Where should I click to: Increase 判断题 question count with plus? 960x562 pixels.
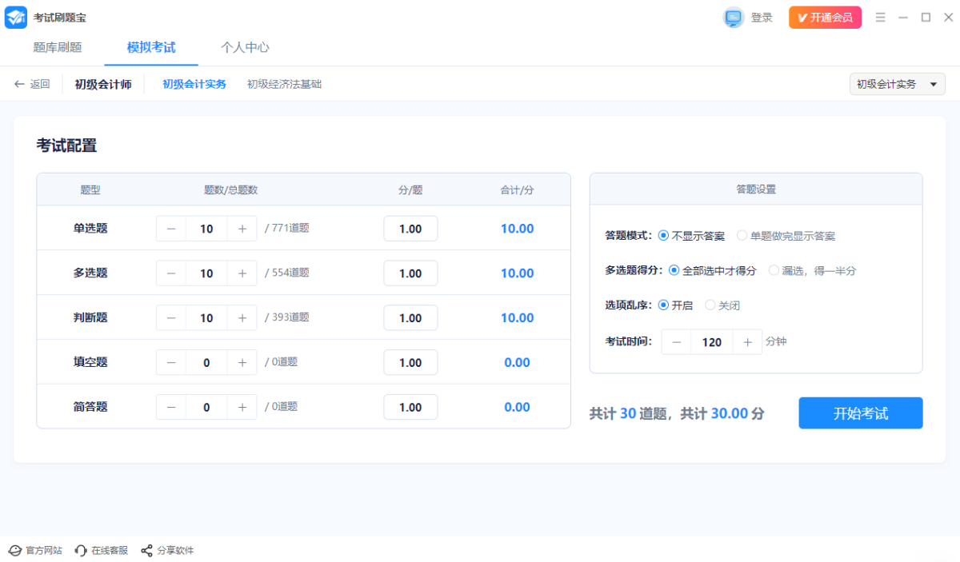[242, 318]
